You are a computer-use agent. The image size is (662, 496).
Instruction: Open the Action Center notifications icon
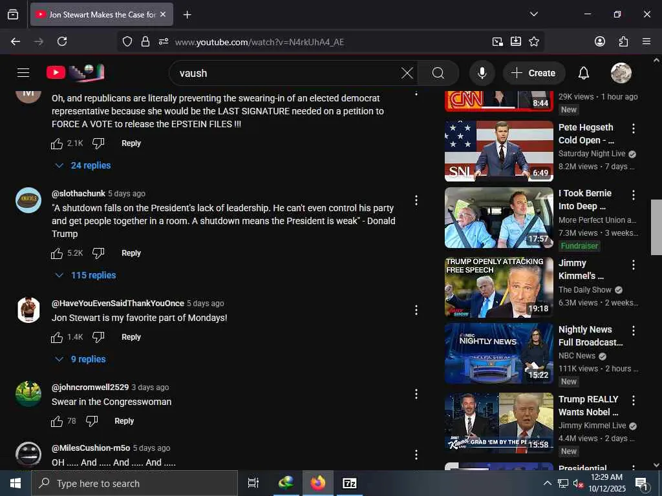point(641,484)
